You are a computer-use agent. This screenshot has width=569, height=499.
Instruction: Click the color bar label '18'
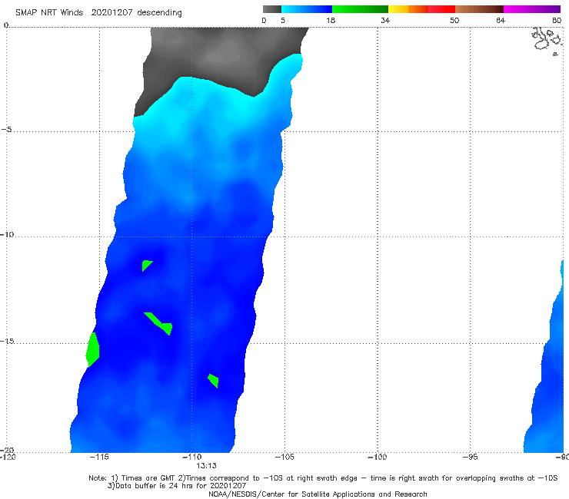tap(331, 21)
